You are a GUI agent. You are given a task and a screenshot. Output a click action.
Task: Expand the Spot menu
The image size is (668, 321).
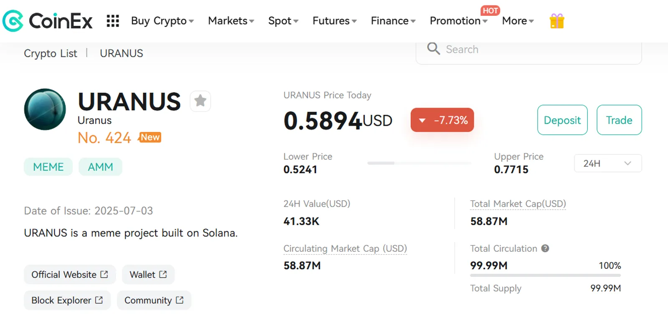(x=283, y=21)
